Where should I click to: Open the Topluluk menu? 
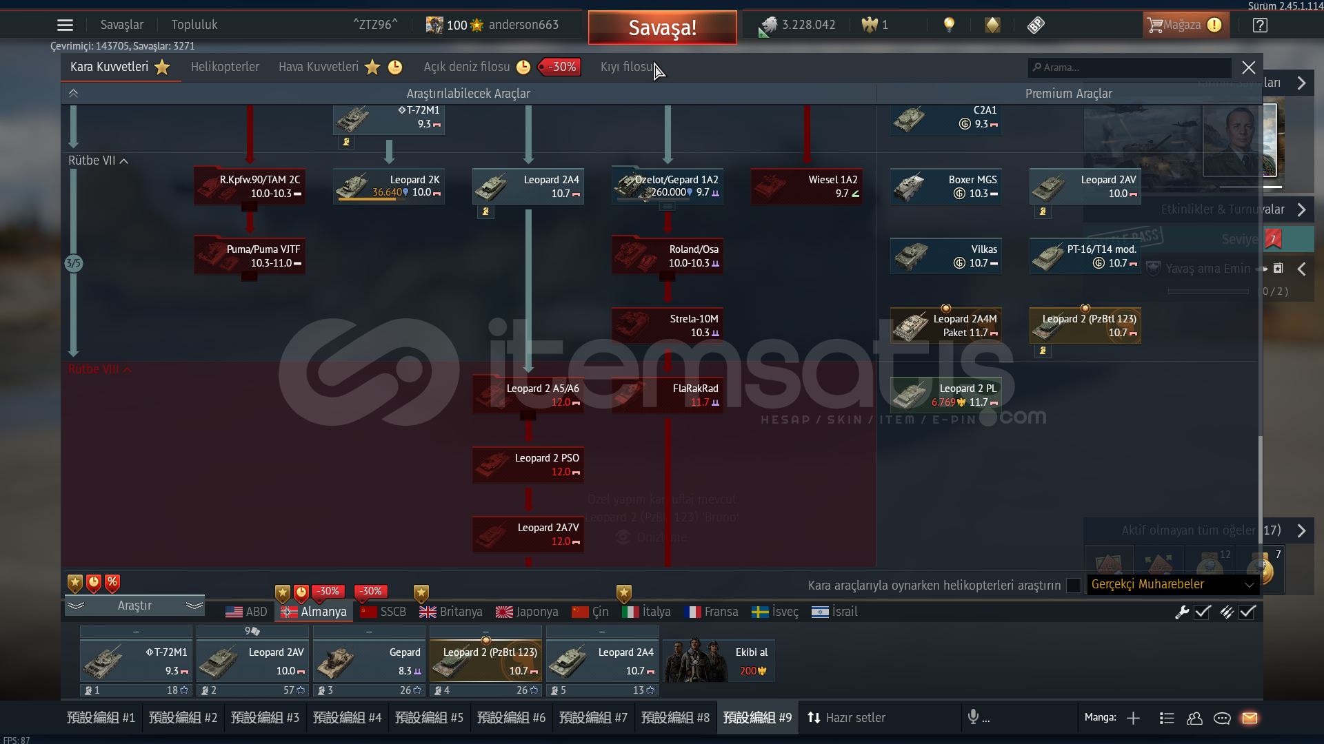click(194, 25)
